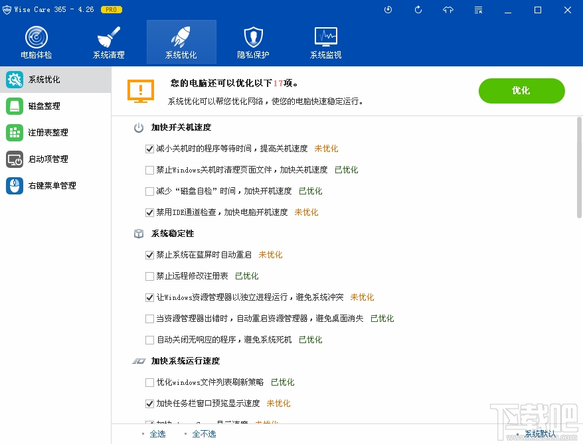Check 自动关闭无响应的程序 option
The height and width of the screenshot is (444, 583).
pyautogui.click(x=149, y=340)
